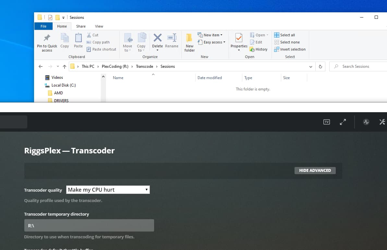Show file History
This screenshot has height=250, width=387.
(x=259, y=49)
